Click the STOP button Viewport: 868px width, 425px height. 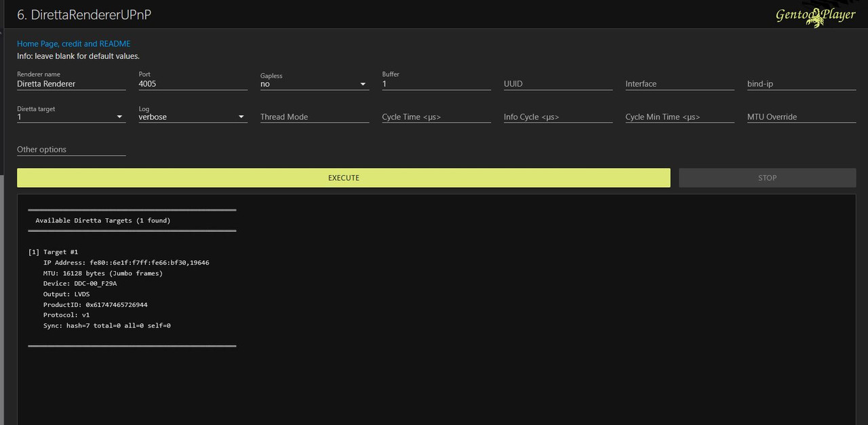pyautogui.click(x=767, y=178)
